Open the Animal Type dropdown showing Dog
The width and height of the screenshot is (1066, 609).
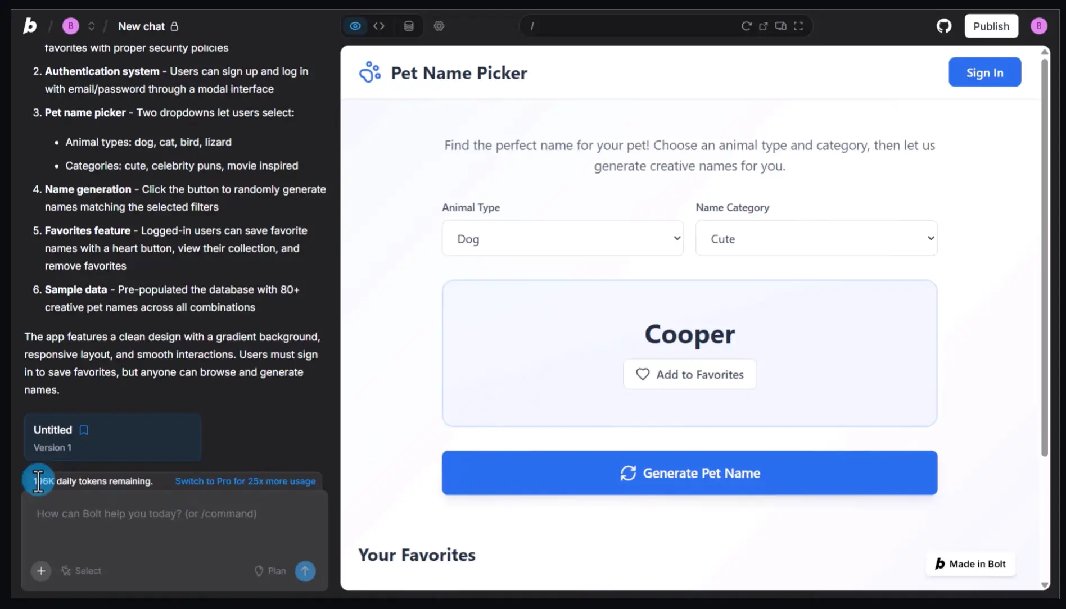point(562,238)
